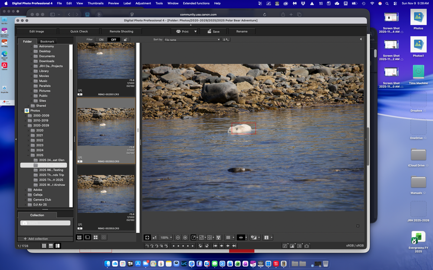Rotate image left using rotate icon

(x=200, y=246)
